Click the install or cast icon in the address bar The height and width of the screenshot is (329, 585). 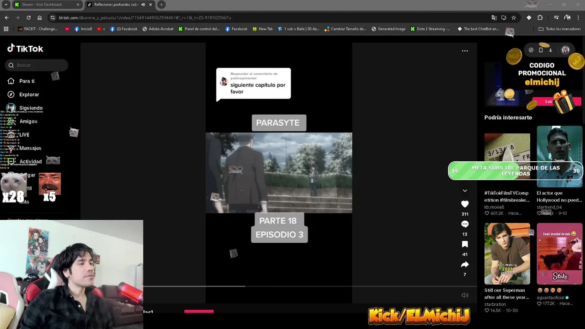(504, 17)
